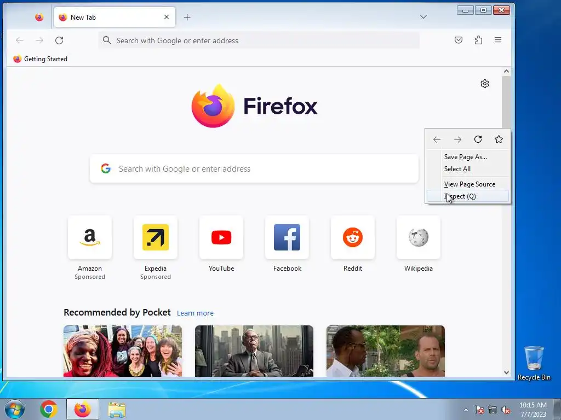Screen dimensions: 561x420
Task: Click the toolbar forward arrow
Action: pos(39,40)
